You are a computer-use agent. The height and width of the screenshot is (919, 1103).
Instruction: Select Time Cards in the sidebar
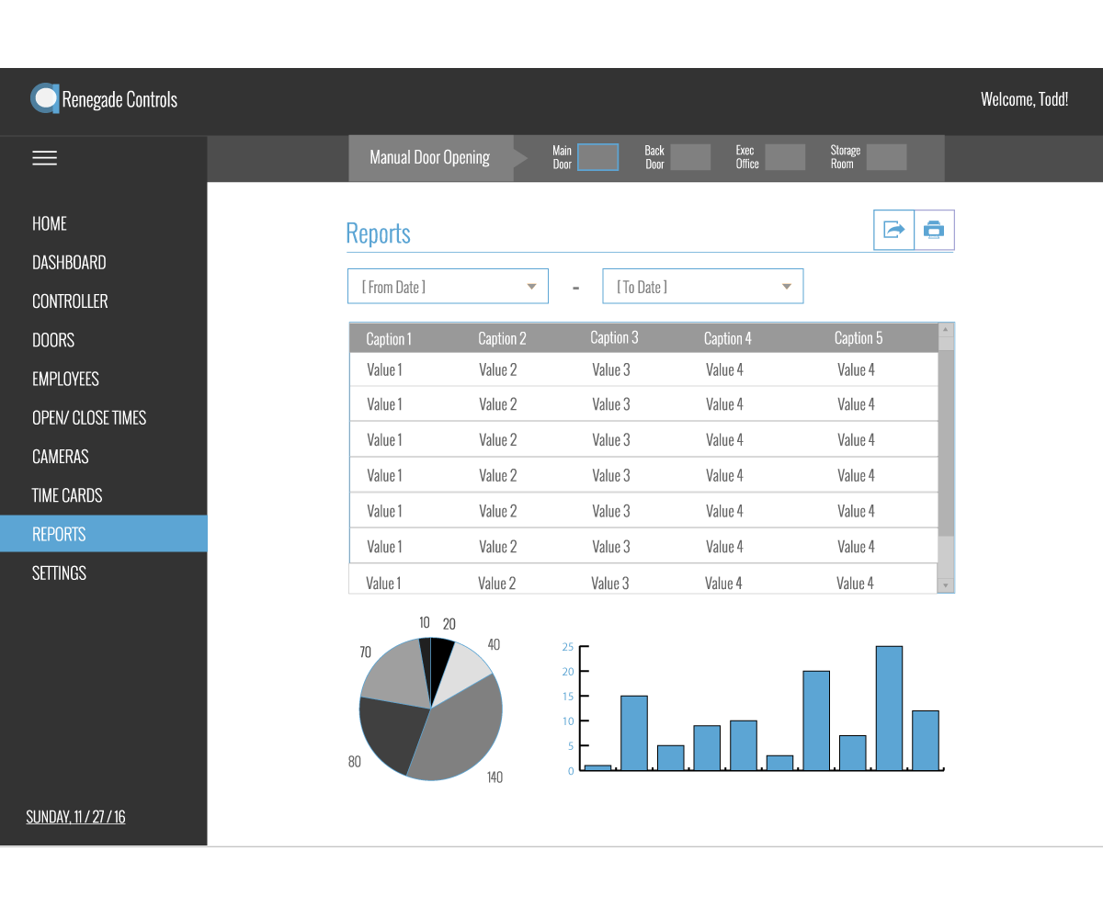pos(67,495)
